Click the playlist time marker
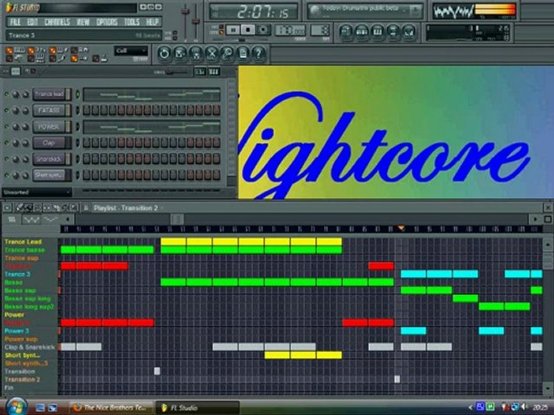Viewport: 554px width, 415px height. click(401, 229)
